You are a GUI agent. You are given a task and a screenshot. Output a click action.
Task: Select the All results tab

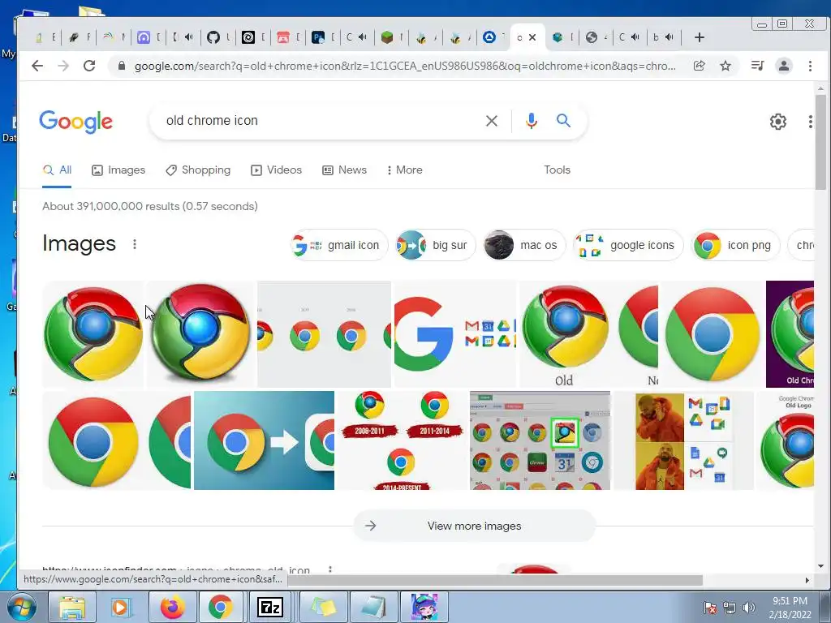[x=57, y=170]
